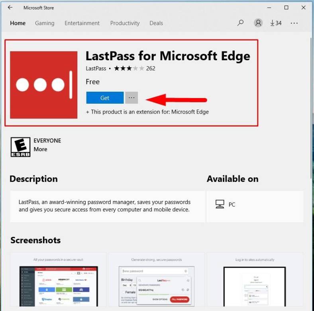Expand the Microsoft Edge extension note
Image resolution: width=314 pixels, height=311 pixels.
tap(147, 112)
